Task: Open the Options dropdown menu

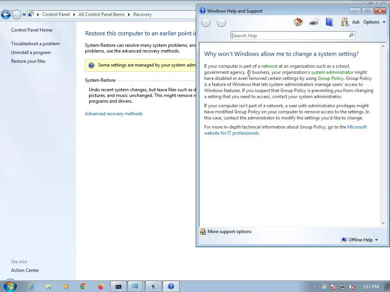Action: coord(374,22)
